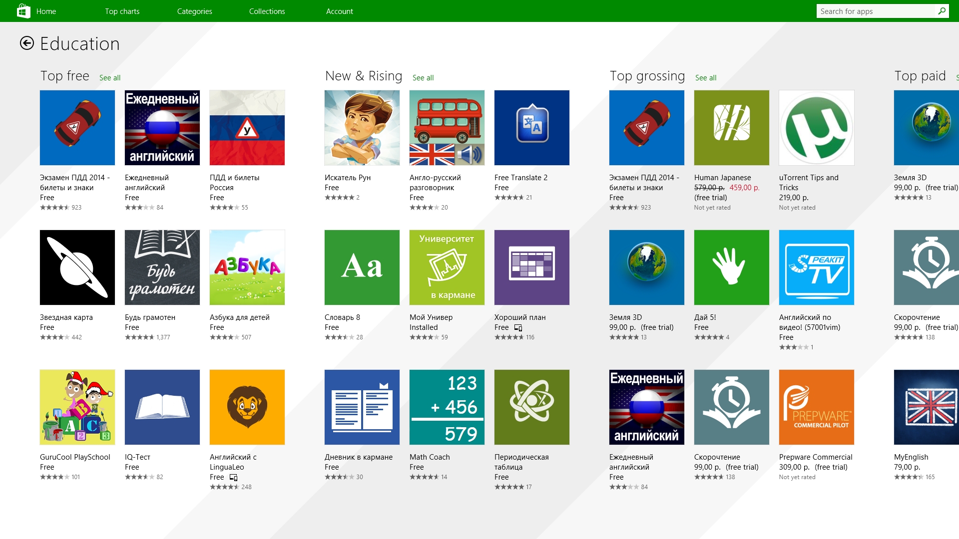Click the 'Мой Универ' app title
The width and height of the screenshot is (959, 539).
(x=431, y=317)
